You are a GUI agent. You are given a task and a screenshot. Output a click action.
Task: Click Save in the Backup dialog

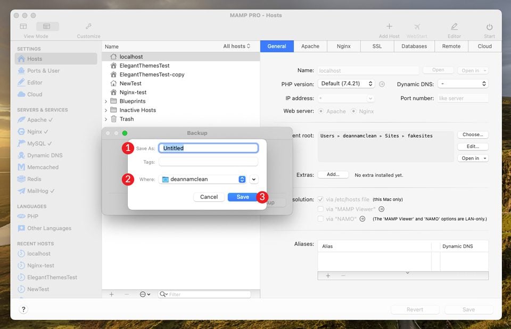click(x=242, y=197)
